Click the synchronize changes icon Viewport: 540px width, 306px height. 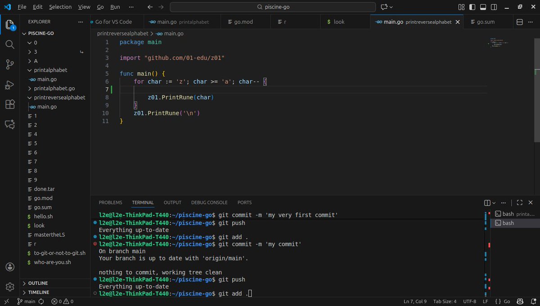(x=41, y=301)
